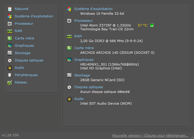Click the RAM heading link in summary
This screenshot has width=194, height=139.
(x=78, y=36)
